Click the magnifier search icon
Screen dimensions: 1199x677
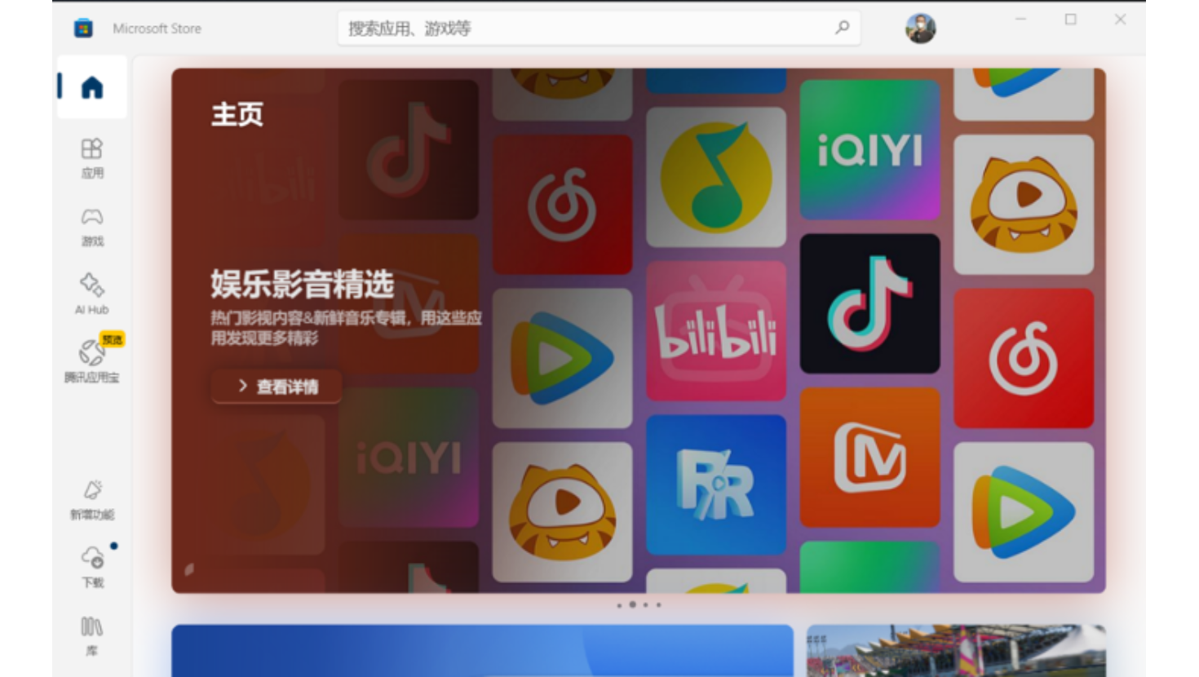coord(842,28)
